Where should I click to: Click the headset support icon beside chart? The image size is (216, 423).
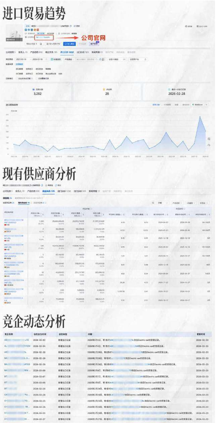209,145
